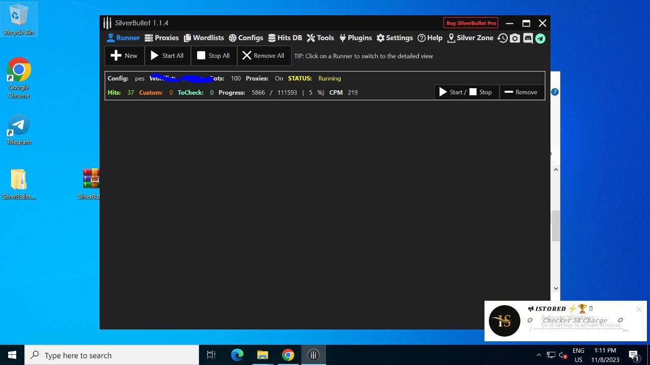Click the camera screenshot icon
The image size is (650, 365).
515,39
